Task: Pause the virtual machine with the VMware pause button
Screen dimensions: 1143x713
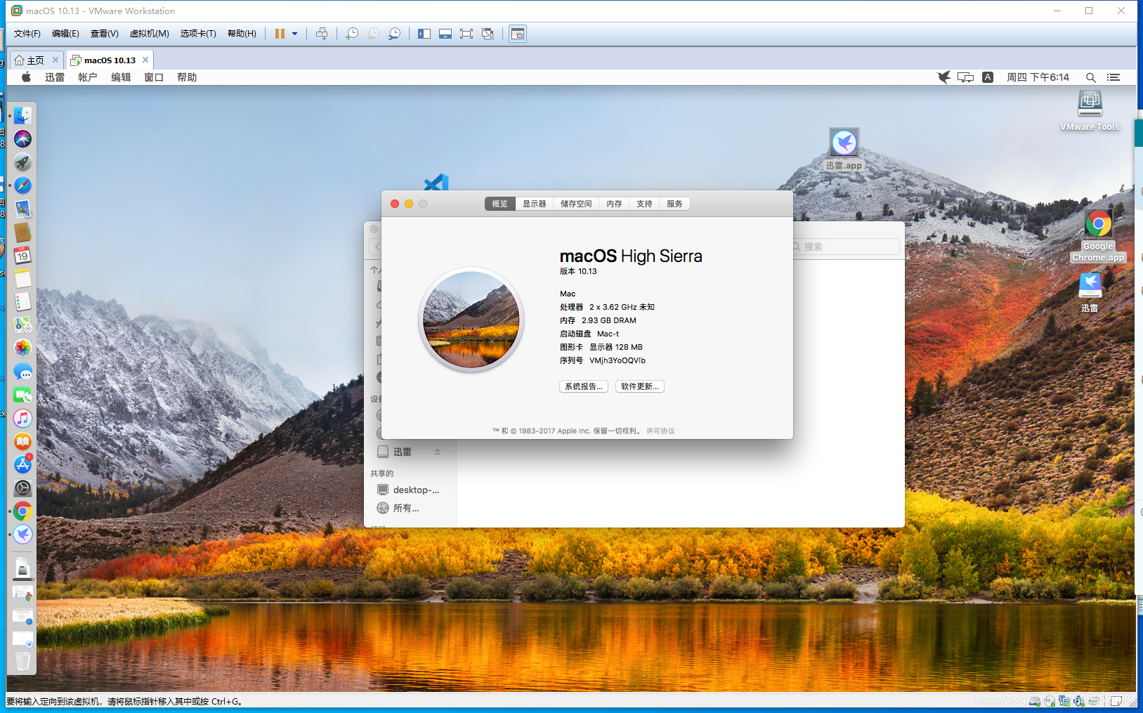Action: (280, 34)
